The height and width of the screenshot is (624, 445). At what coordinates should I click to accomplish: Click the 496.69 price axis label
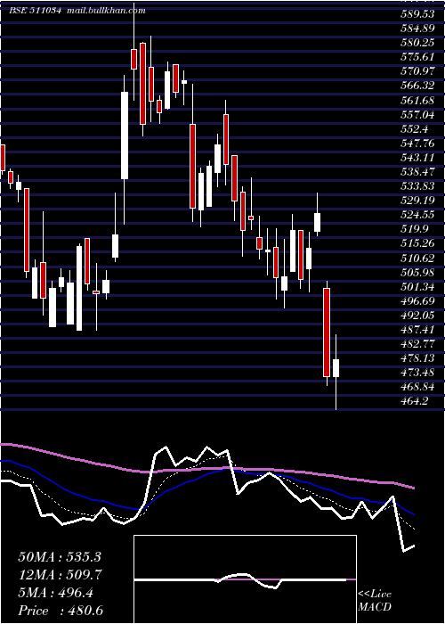tap(417, 301)
